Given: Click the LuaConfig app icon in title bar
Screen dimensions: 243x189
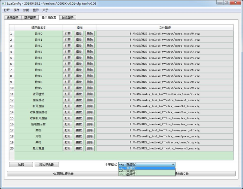Looking at the screenshot, I should coord(4,3).
